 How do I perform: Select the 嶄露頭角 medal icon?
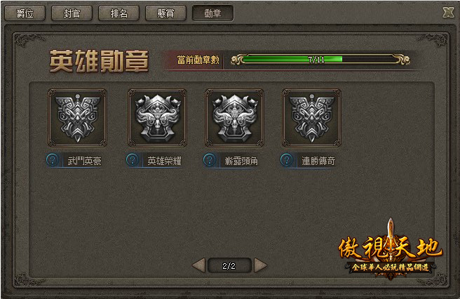pos(234,118)
